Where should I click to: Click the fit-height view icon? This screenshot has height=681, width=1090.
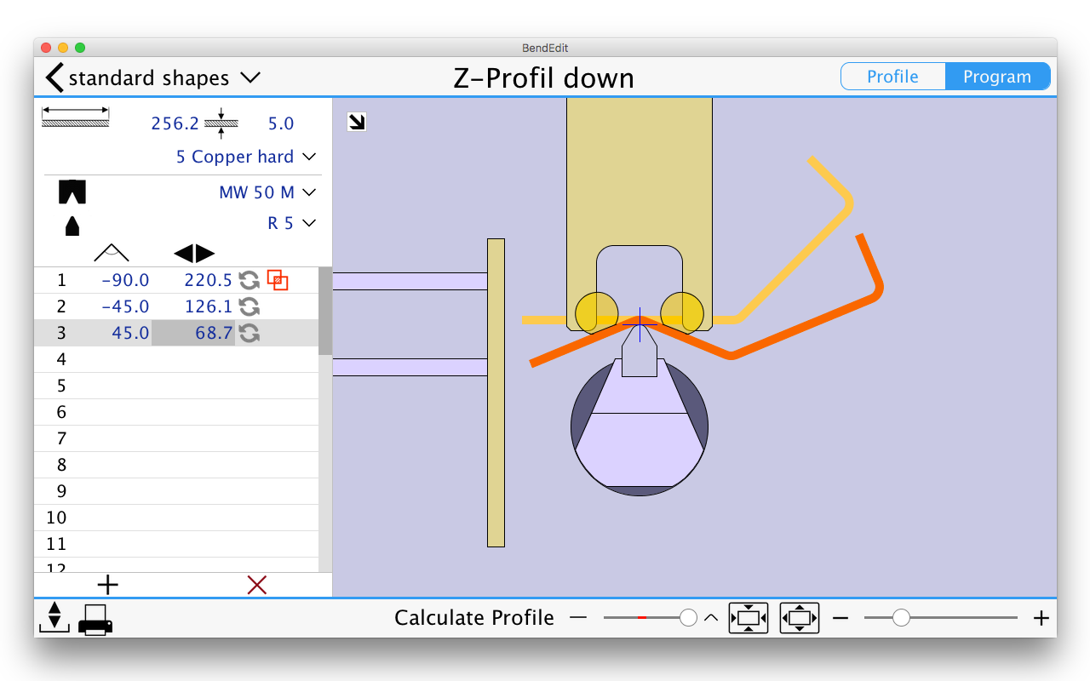click(x=748, y=618)
